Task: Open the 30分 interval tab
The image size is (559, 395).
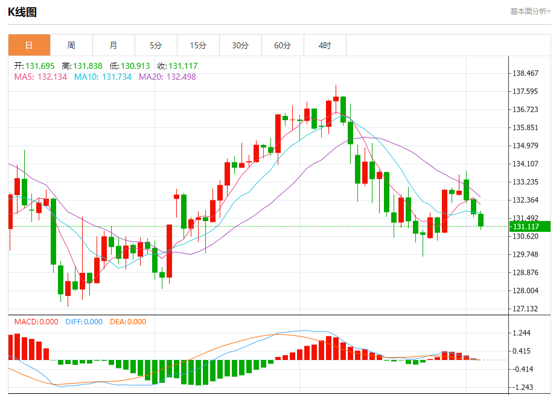Action: (240, 45)
